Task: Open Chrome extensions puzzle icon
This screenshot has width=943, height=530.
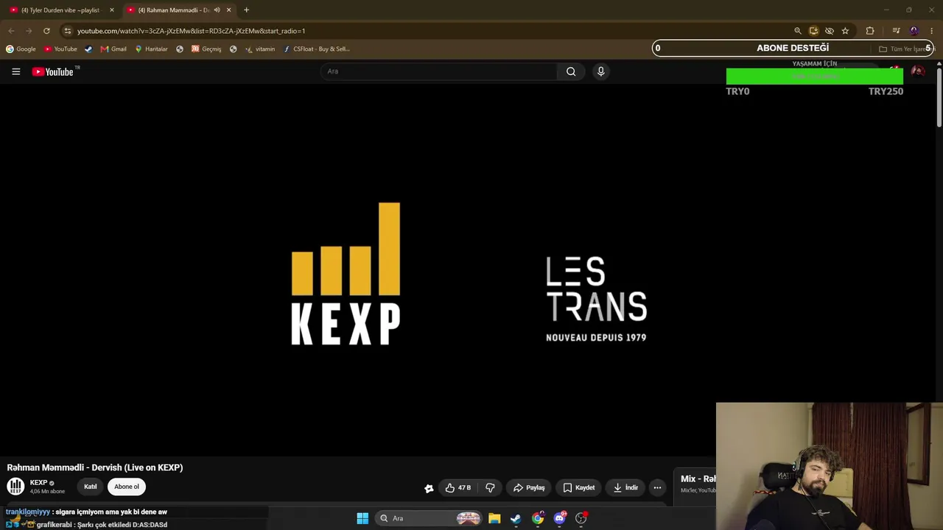Action: click(x=870, y=31)
